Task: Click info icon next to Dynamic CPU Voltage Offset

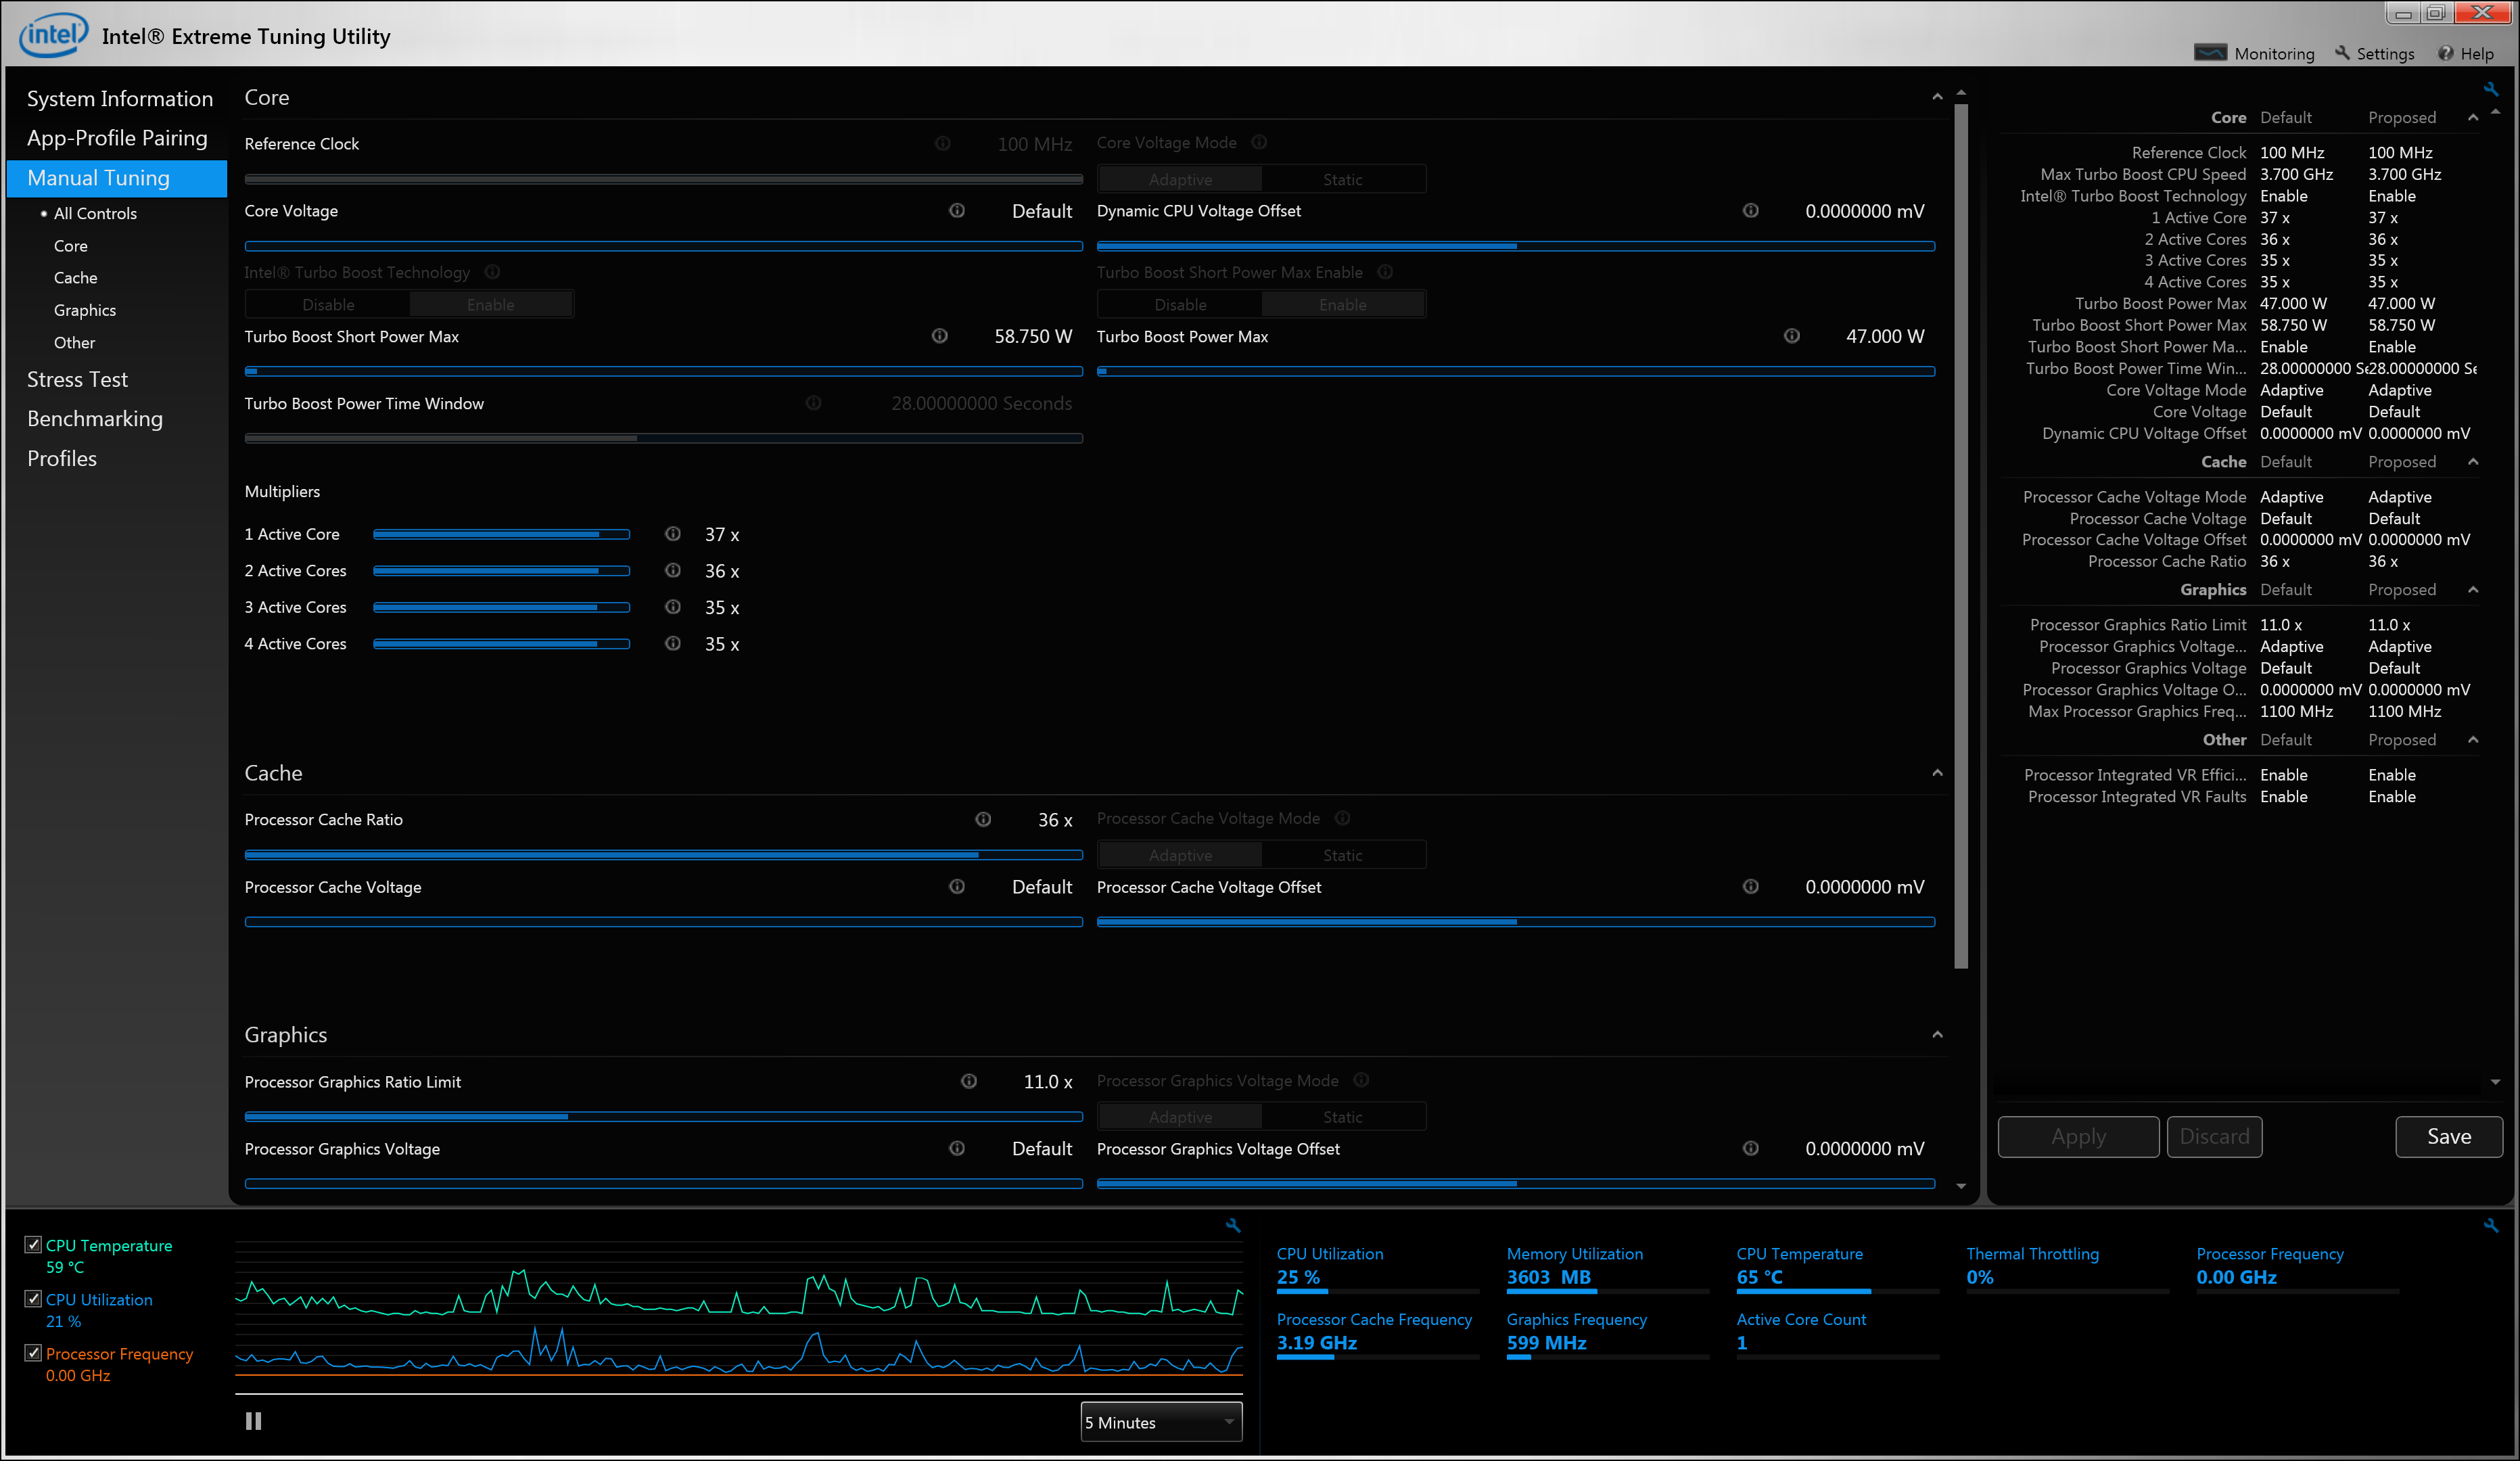Action: (1751, 210)
